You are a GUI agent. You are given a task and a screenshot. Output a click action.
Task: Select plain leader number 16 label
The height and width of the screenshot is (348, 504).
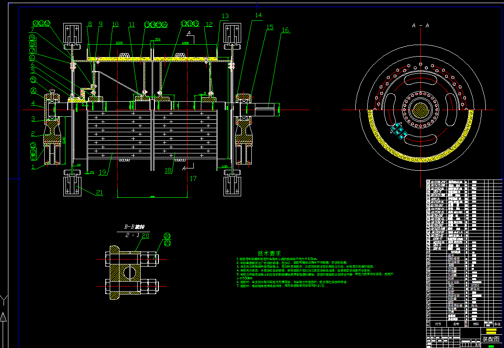pos(285,30)
